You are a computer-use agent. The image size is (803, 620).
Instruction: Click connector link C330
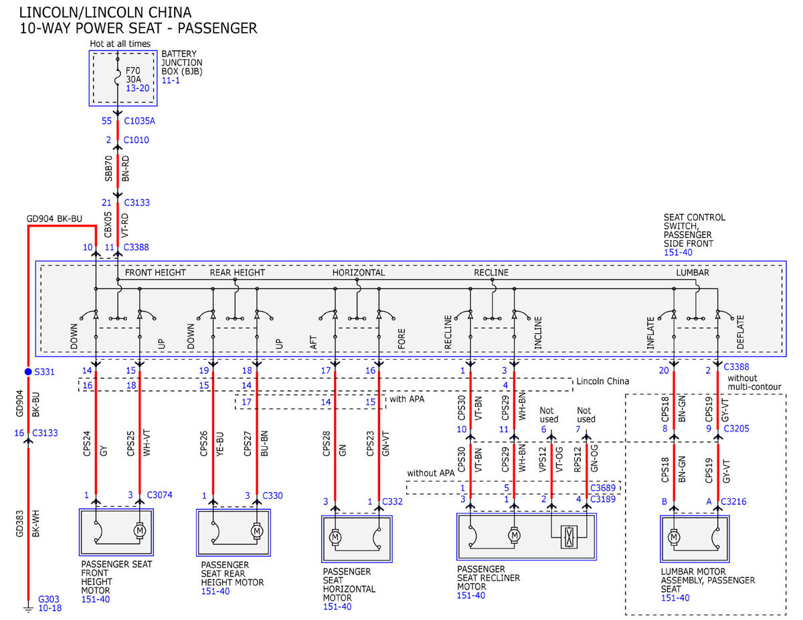coord(274,495)
